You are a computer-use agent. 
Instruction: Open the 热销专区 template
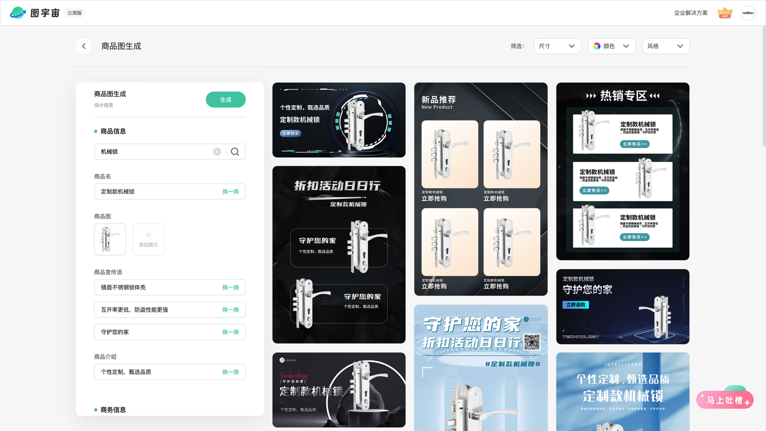[623, 172]
